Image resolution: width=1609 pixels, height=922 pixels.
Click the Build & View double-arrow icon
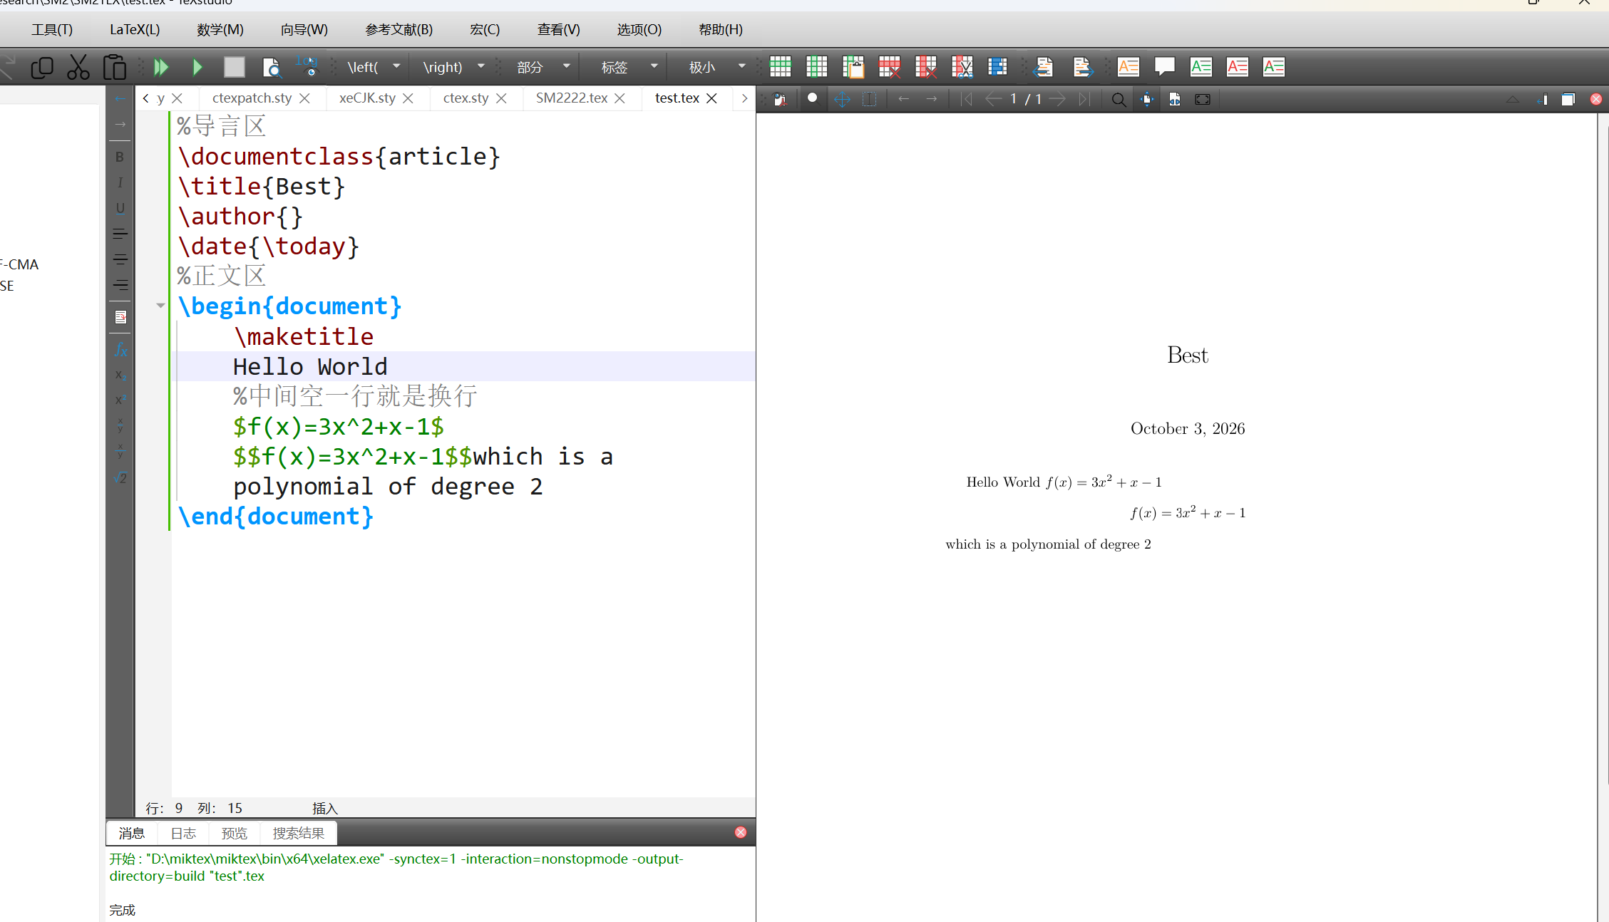click(x=161, y=67)
